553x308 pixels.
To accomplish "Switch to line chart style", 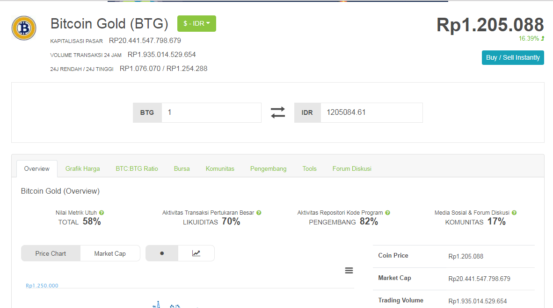I will pos(196,253).
